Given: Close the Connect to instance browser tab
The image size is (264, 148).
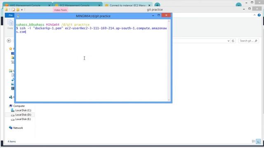Looking at the screenshot, I should [x=149, y=5].
